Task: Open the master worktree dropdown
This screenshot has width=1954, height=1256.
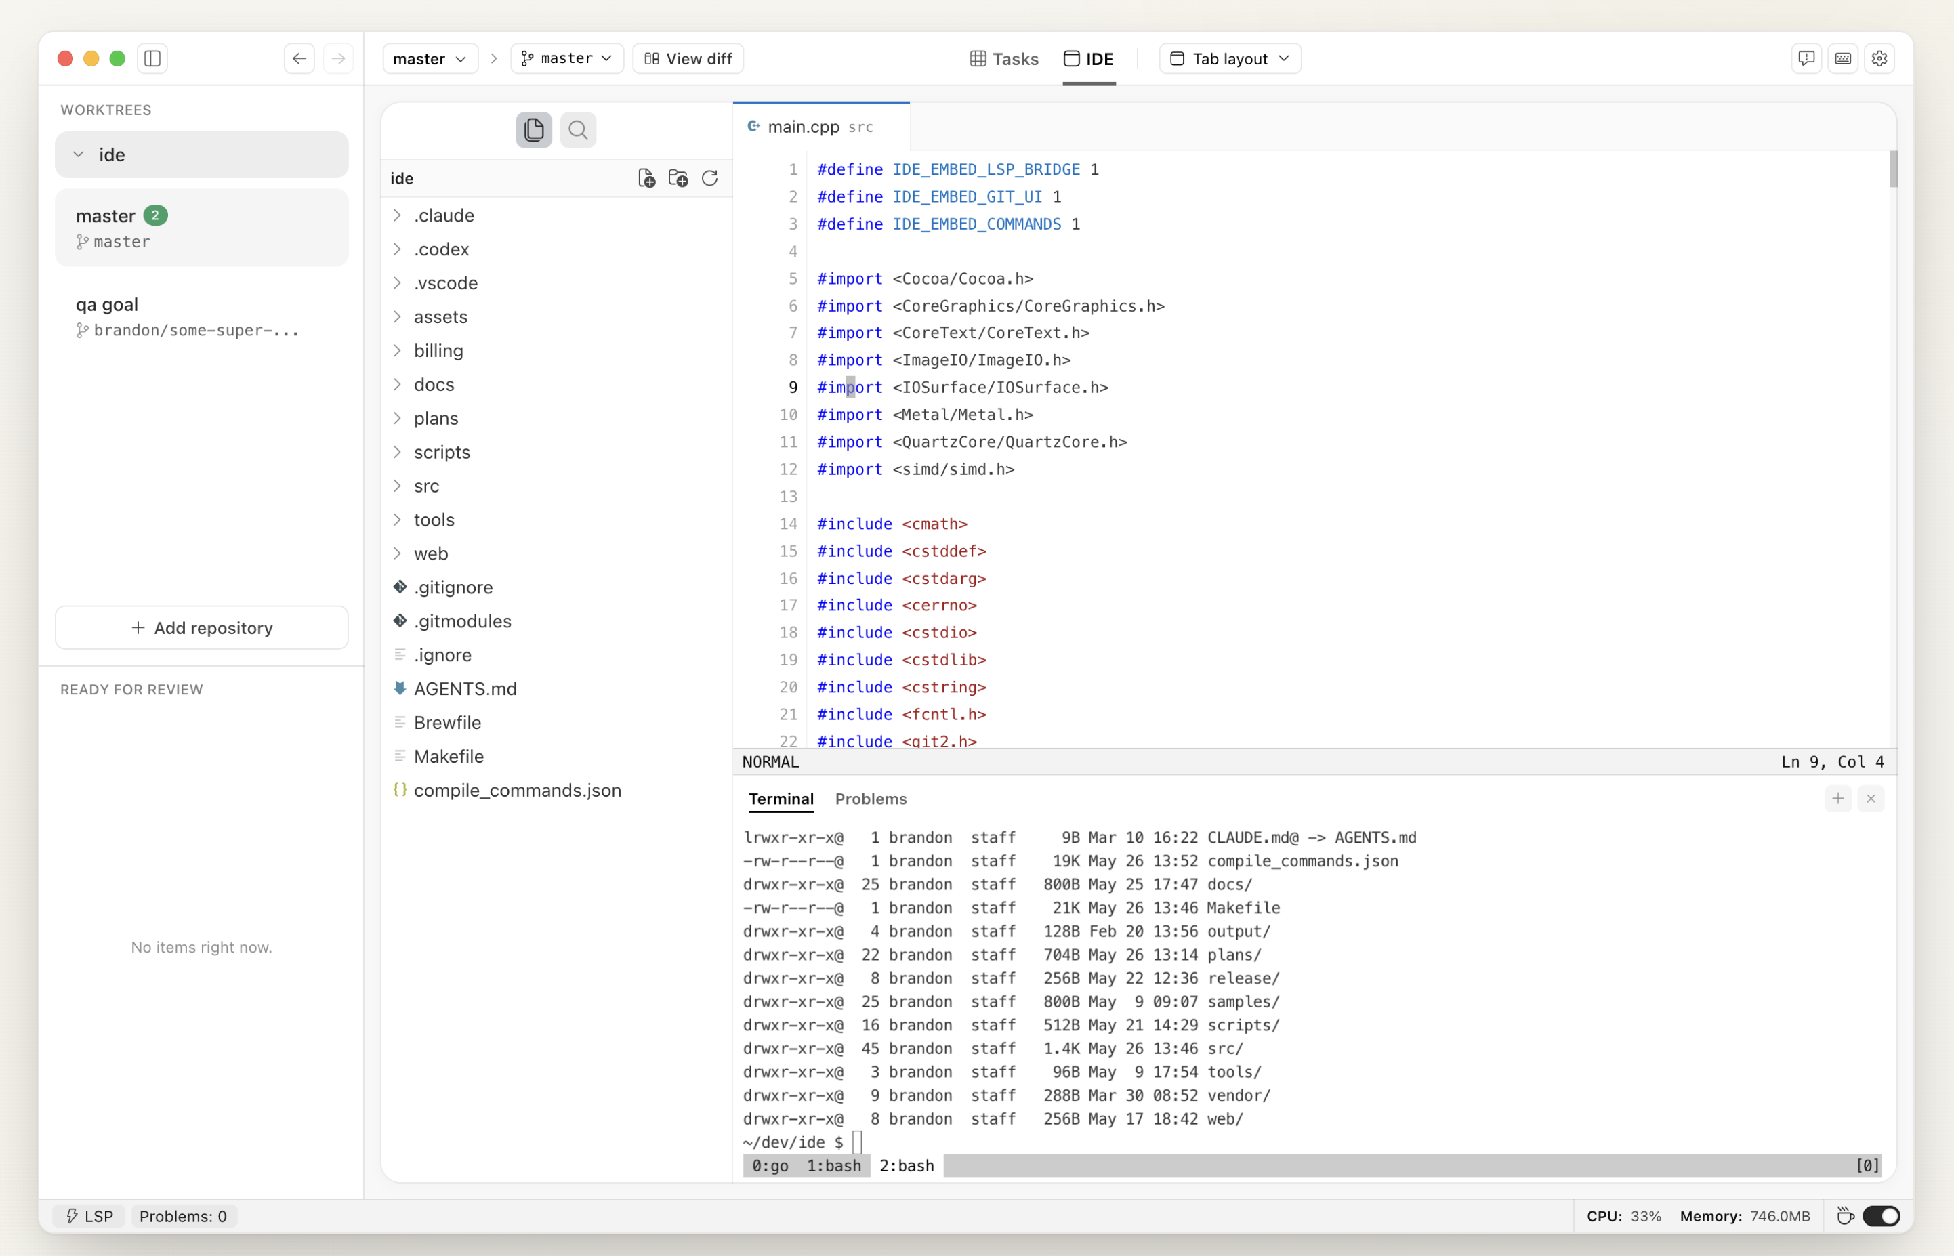Action: click(x=430, y=59)
